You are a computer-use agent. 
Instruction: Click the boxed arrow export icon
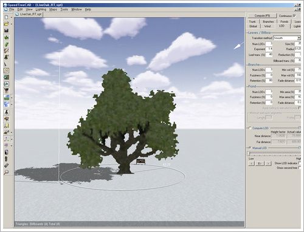pos(7,84)
